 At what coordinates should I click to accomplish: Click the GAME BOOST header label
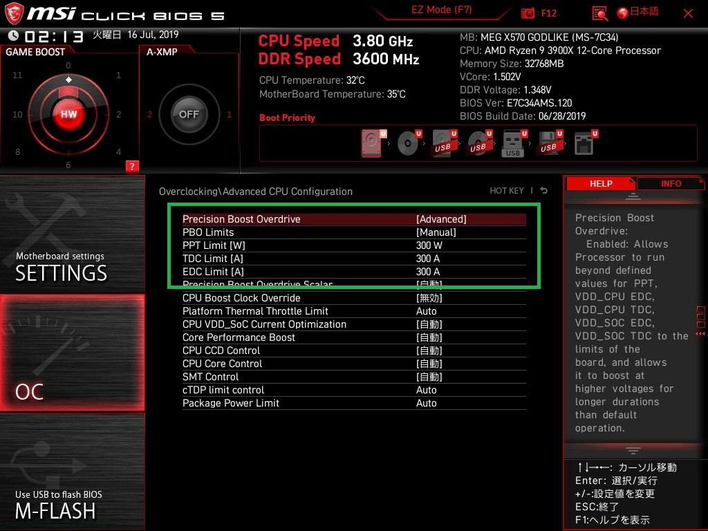35,52
